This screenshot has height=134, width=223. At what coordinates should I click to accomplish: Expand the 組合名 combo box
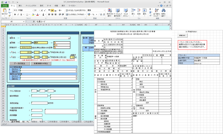(69, 38)
